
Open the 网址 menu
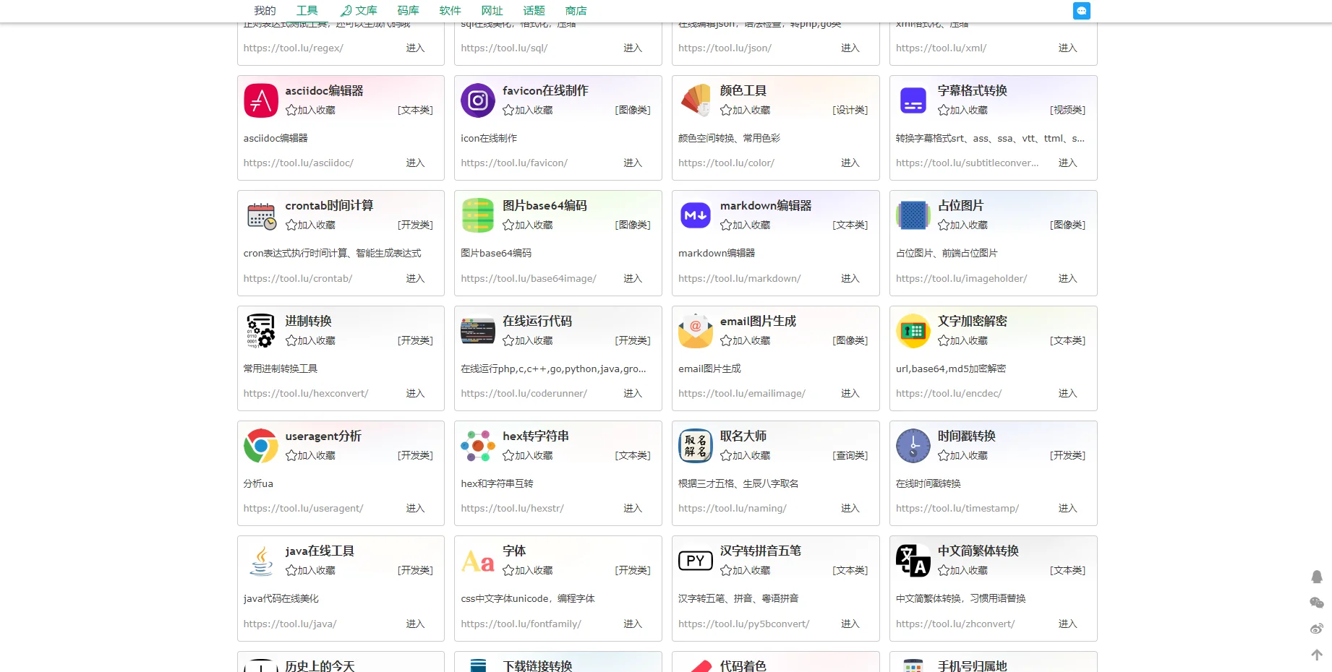coord(492,11)
